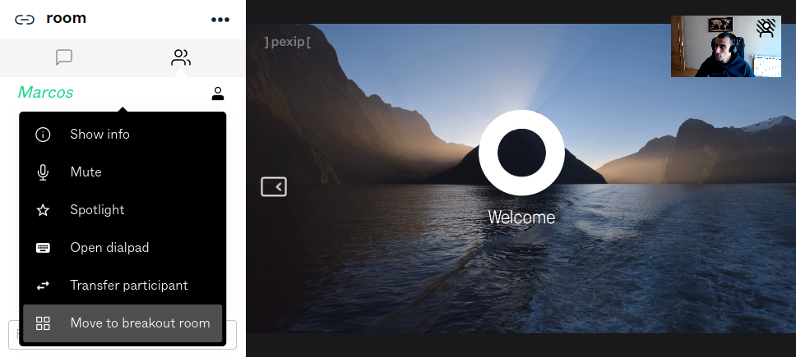Click the white circle Welcome logo
The image size is (796, 357).
(521, 153)
